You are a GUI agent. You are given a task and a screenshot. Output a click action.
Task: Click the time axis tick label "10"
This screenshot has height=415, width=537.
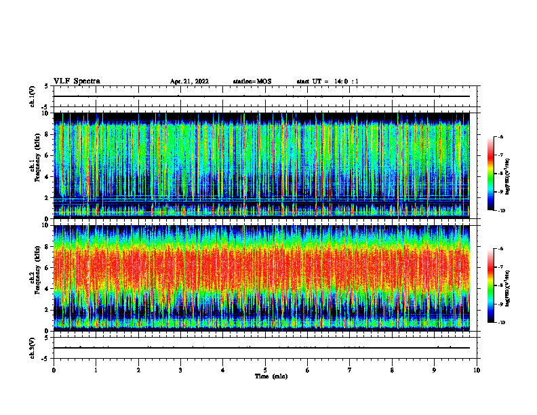tap(477, 370)
